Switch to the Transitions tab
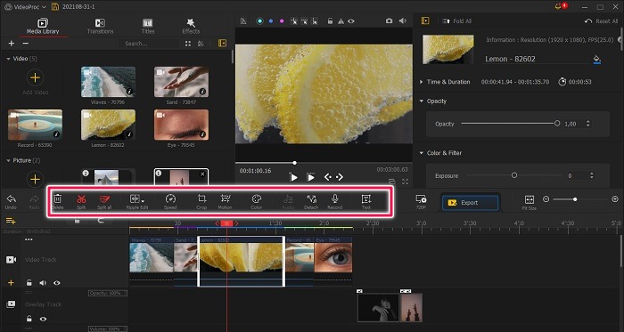 click(x=100, y=26)
